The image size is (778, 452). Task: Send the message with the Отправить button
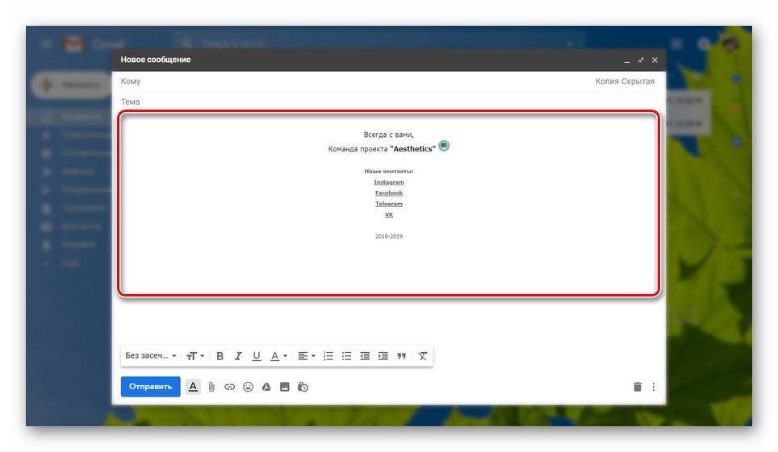150,387
